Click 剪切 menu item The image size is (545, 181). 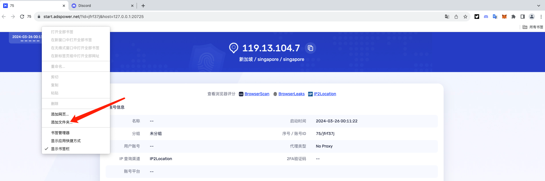pyautogui.click(x=76, y=77)
